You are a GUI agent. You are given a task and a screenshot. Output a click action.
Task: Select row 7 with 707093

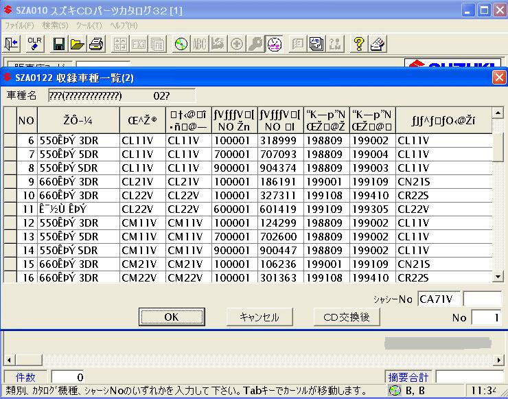pyautogui.click(x=249, y=155)
